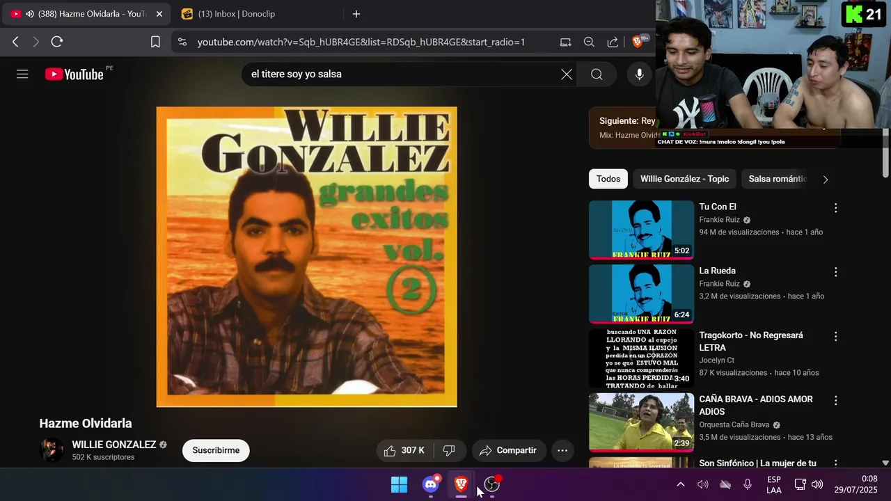
Task: Subscribe with the Suscribirme button
Action: [216, 450]
